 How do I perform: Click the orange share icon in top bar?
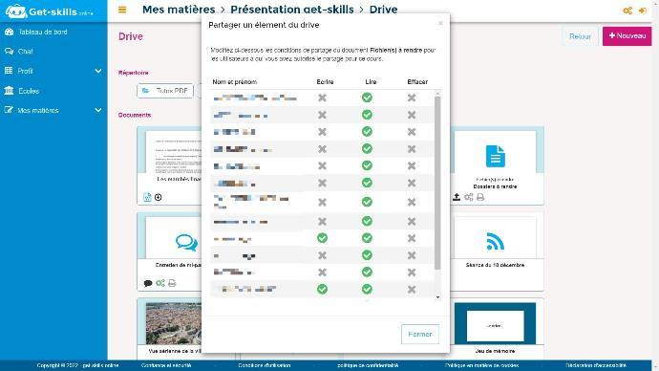click(x=627, y=11)
